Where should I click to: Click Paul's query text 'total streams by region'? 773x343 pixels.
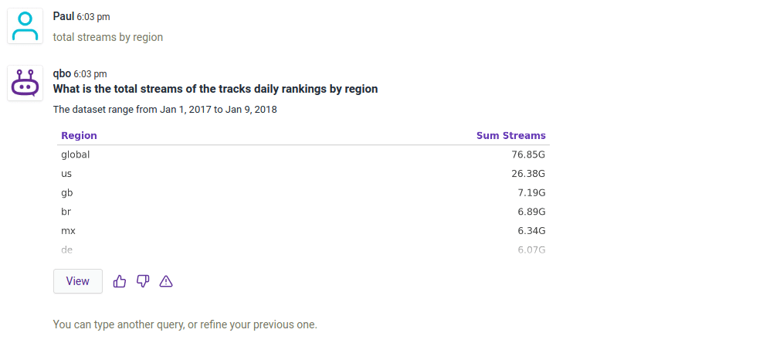click(108, 37)
